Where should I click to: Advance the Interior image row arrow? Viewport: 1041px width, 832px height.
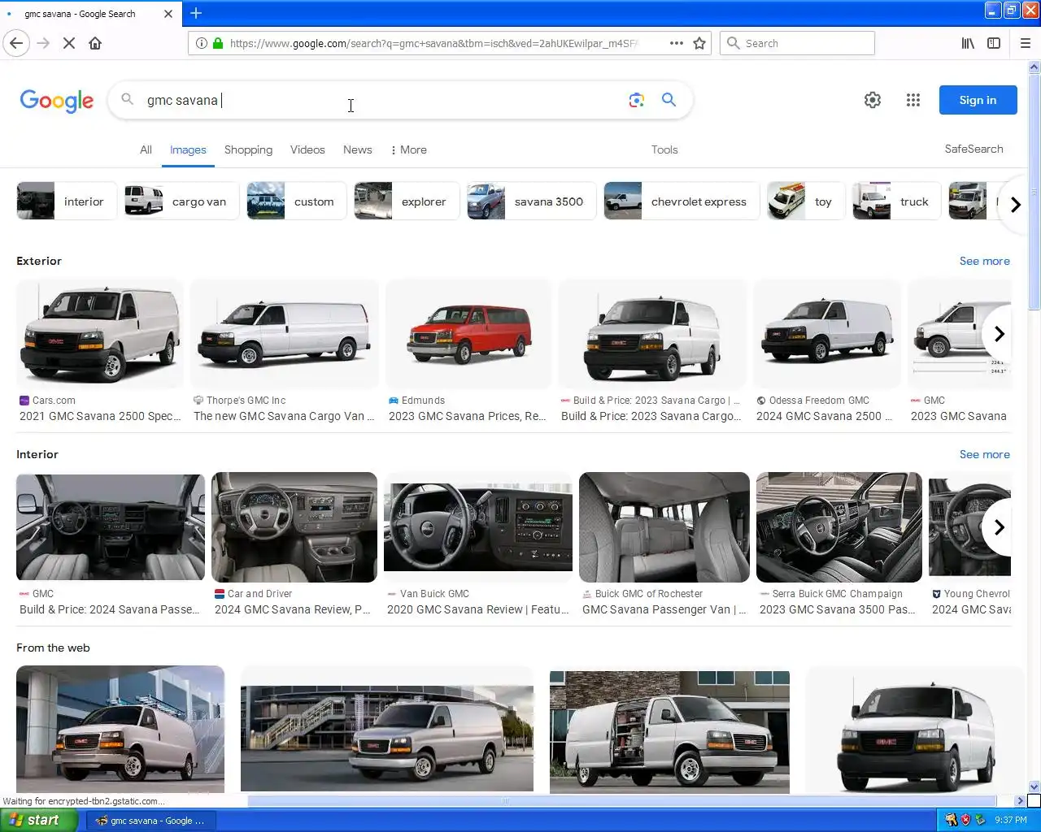tap(1000, 527)
